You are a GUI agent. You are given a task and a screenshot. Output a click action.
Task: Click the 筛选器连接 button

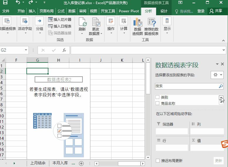click(60, 33)
